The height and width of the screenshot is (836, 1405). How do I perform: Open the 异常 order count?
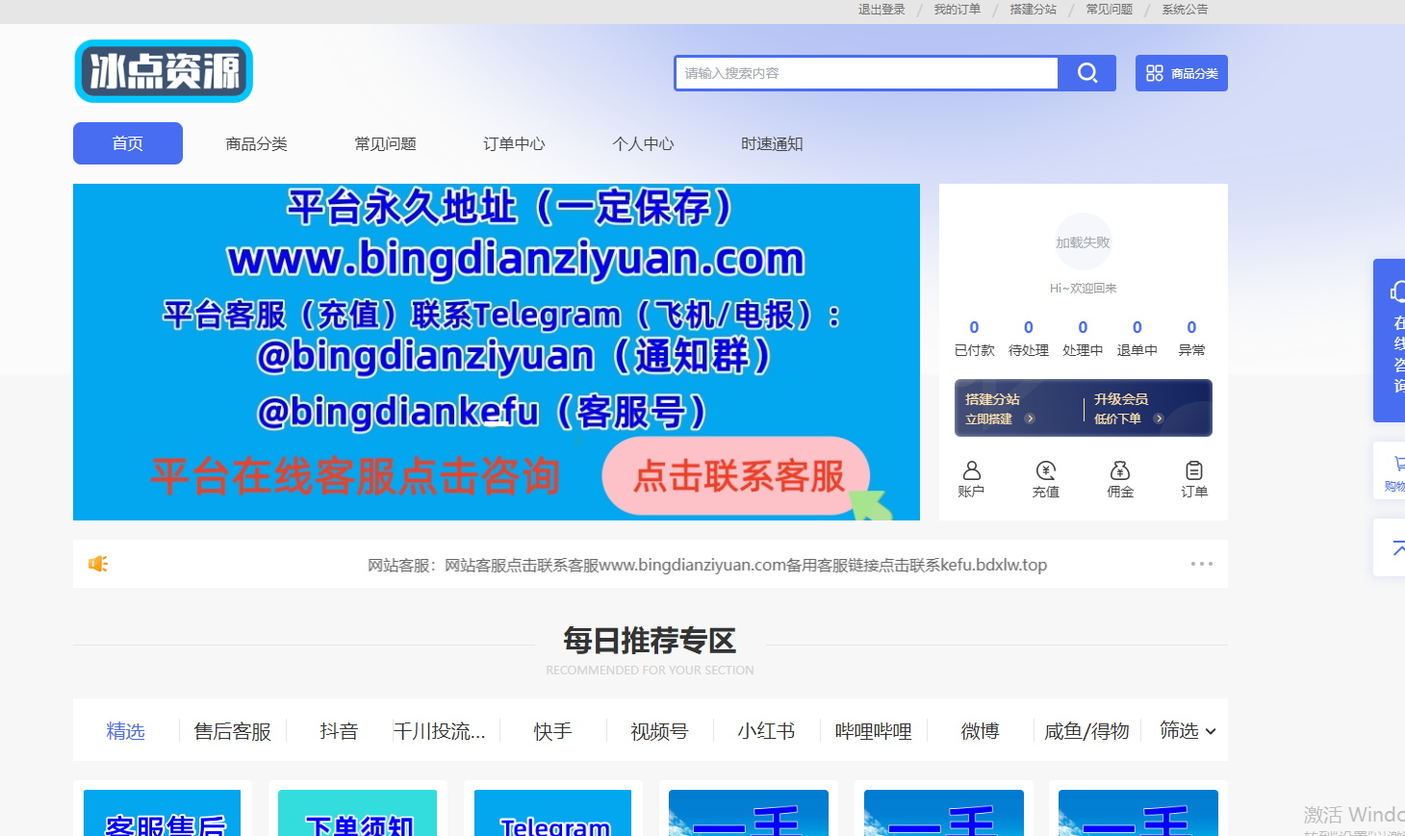(x=1191, y=338)
